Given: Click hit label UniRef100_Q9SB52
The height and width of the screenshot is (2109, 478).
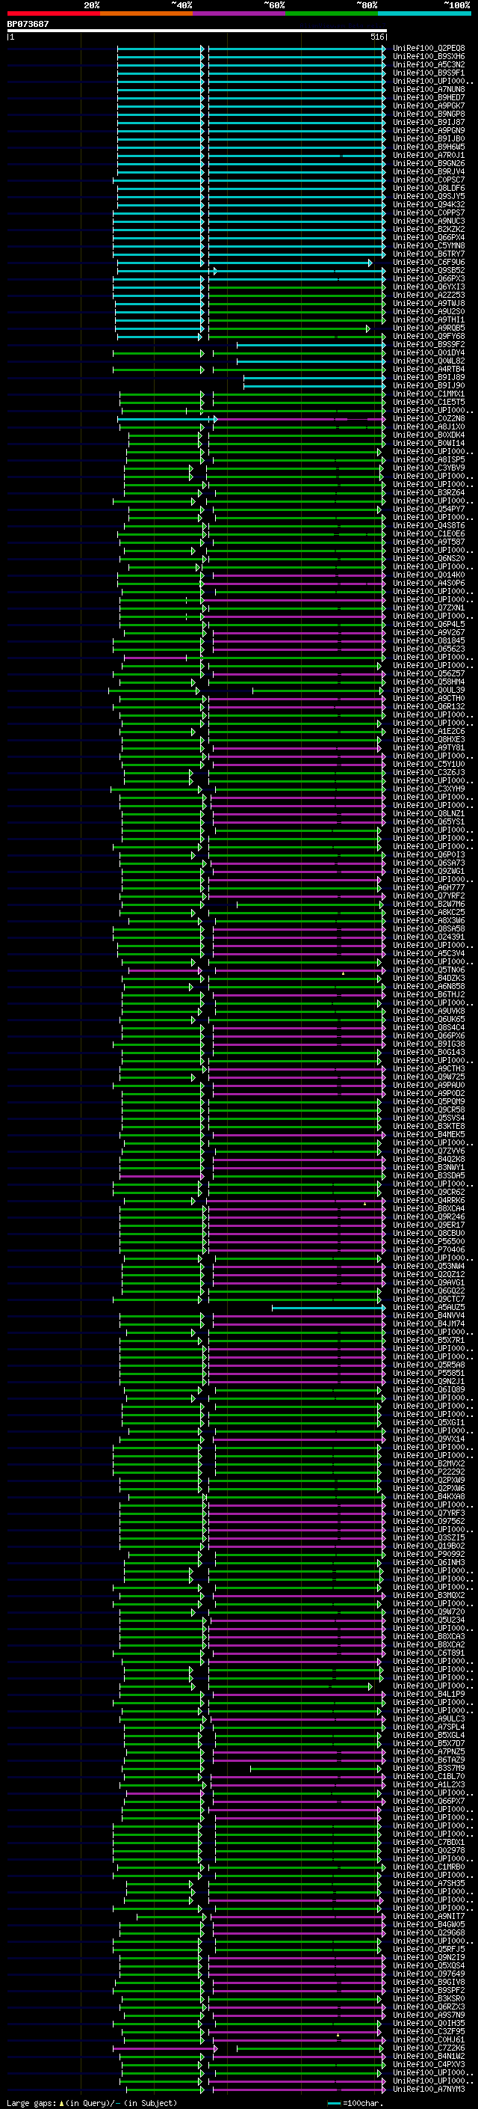Looking at the screenshot, I should click(x=429, y=270).
